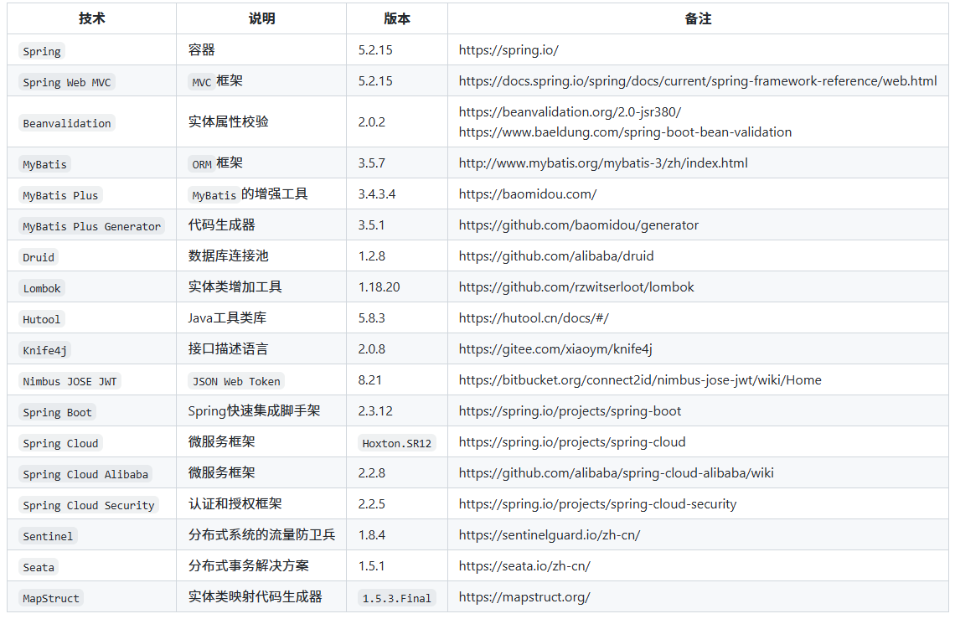Select the MyBatis Plus Generator label
This screenshot has width=955, height=619.
(92, 227)
